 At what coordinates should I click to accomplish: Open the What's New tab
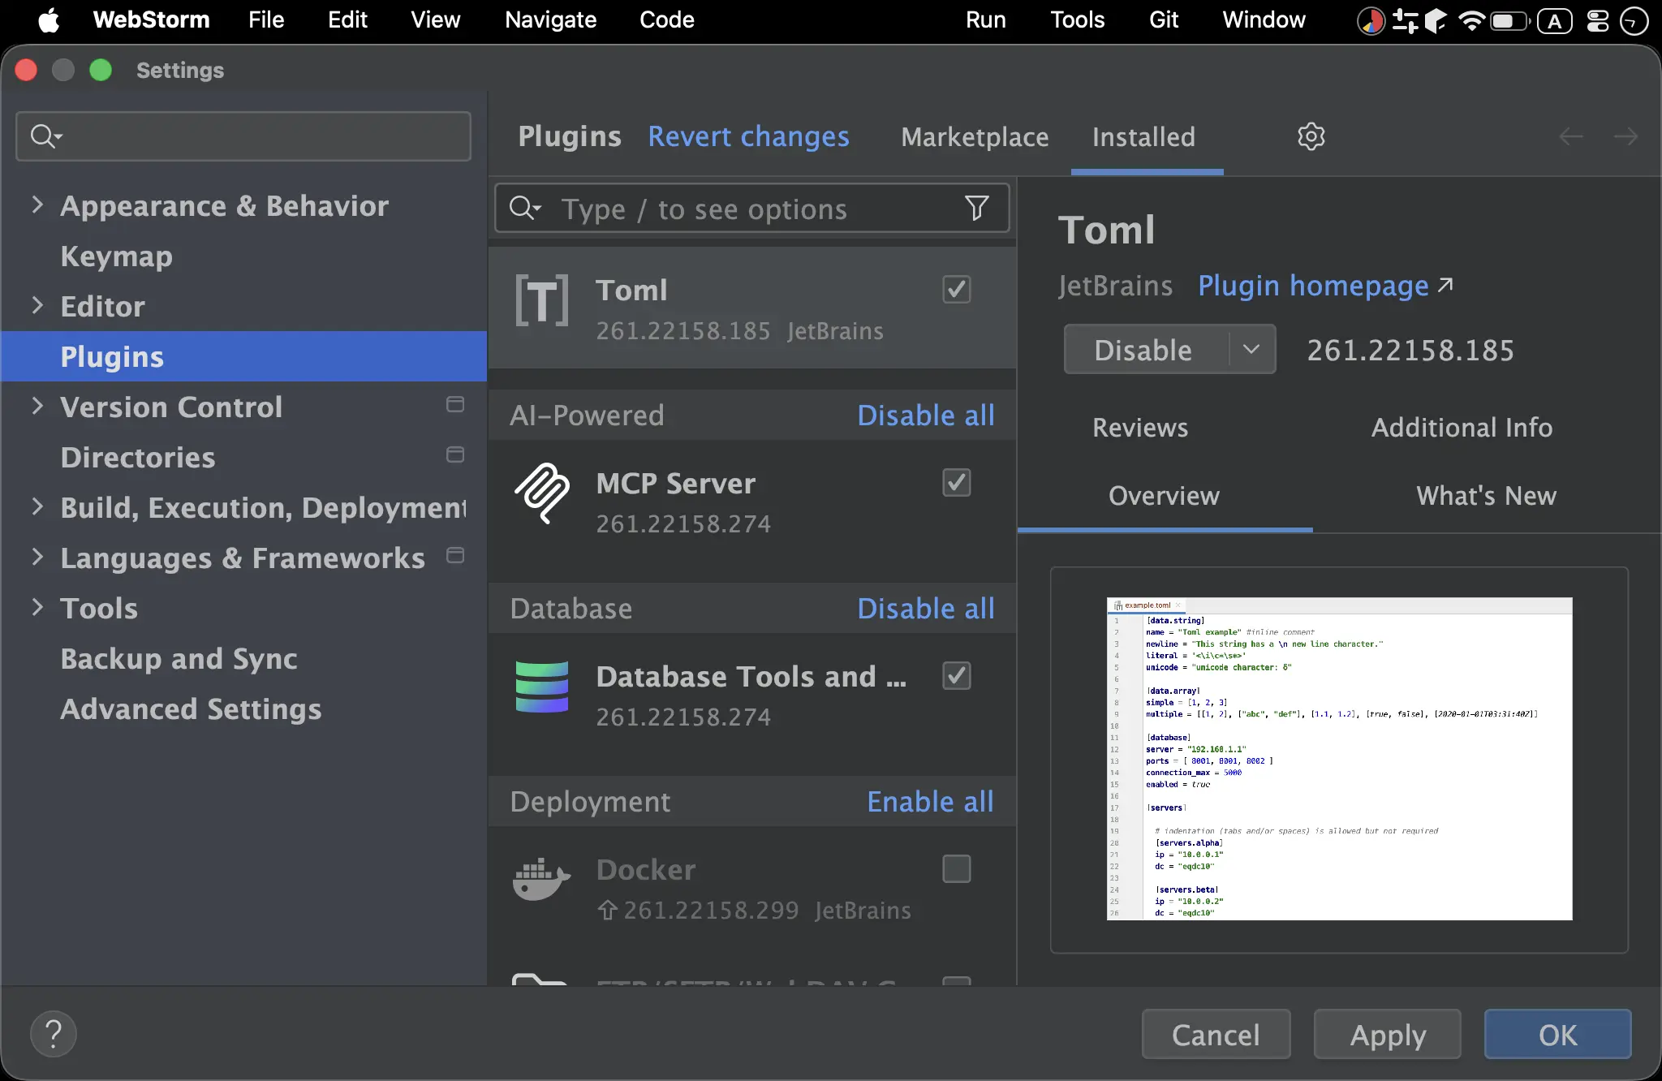1486,495
